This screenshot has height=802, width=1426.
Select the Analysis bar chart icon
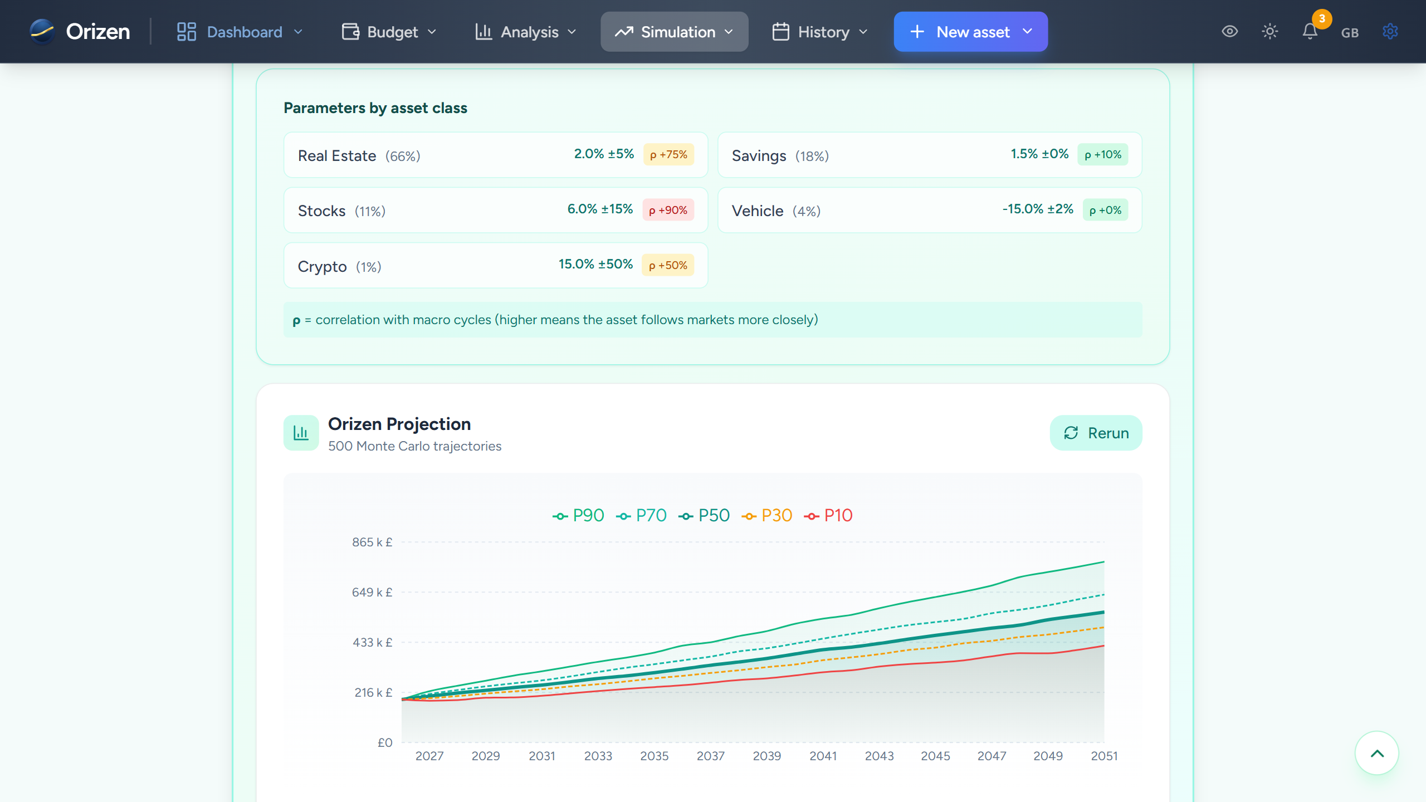coord(484,31)
